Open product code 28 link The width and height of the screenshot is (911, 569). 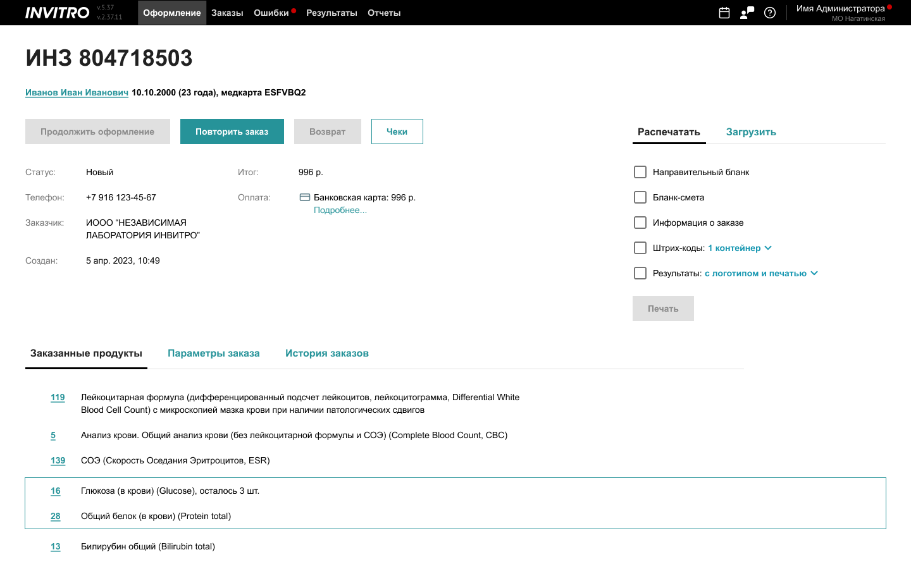(x=56, y=516)
